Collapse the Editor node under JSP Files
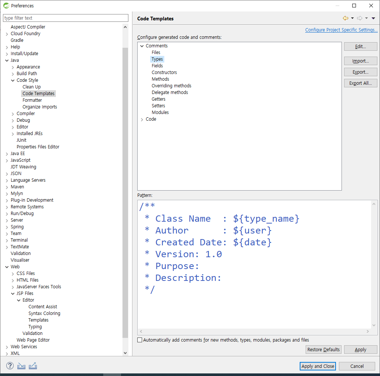The width and height of the screenshot is (380, 376). [19, 301]
